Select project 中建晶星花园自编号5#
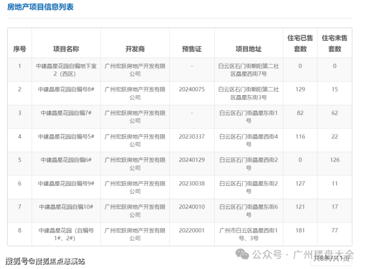The width and height of the screenshot is (366, 269). pyautogui.click(x=66, y=136)
